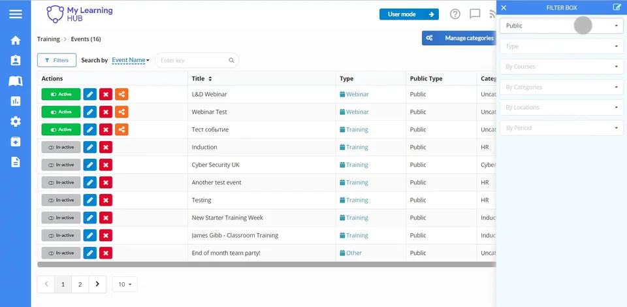Open the archive box sidebar icon

click(x=16, y=142)
